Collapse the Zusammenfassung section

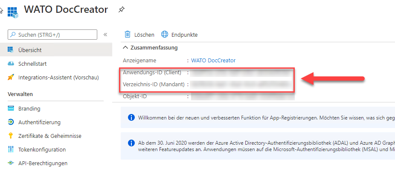125,47
